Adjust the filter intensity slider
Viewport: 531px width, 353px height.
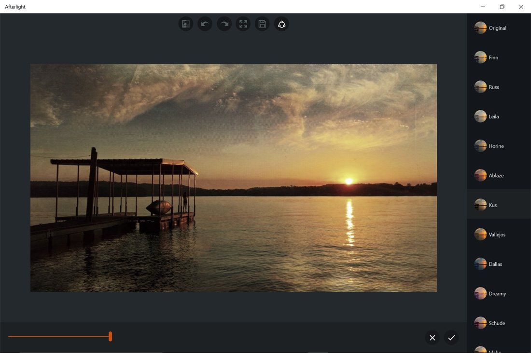coord(110,336)
